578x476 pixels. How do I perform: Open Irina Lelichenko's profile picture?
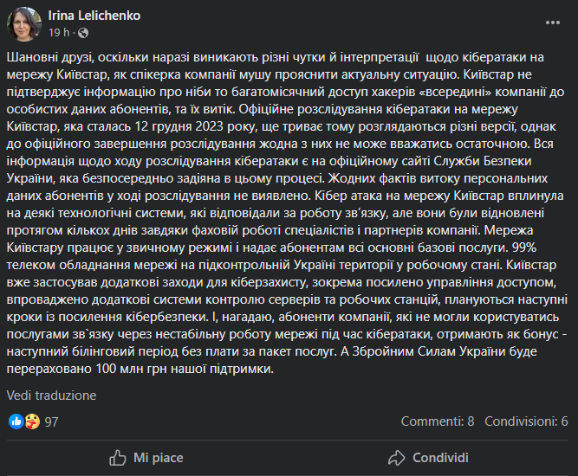tap(23, 24)
